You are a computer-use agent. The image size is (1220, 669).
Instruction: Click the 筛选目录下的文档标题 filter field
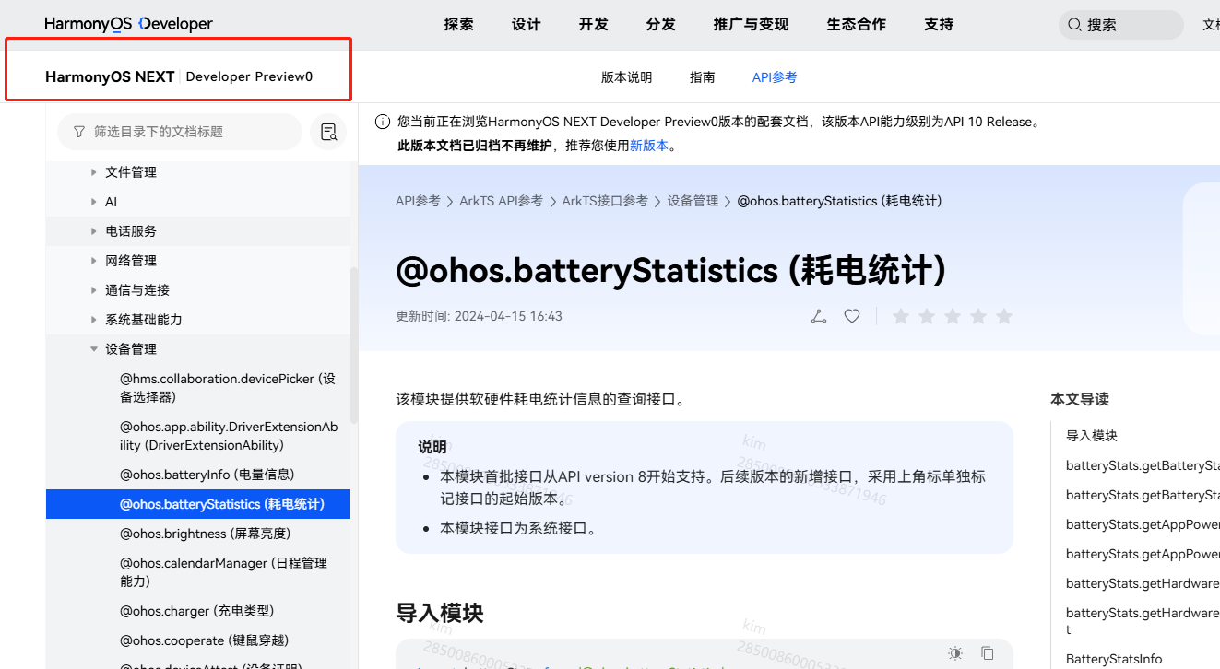coord(180,132)
